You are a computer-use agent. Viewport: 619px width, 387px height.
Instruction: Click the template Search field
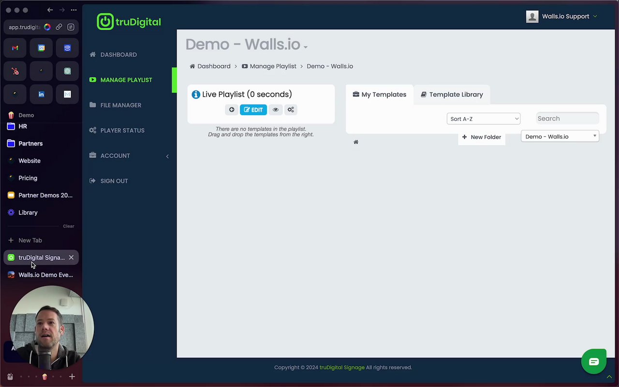[567, 119]
